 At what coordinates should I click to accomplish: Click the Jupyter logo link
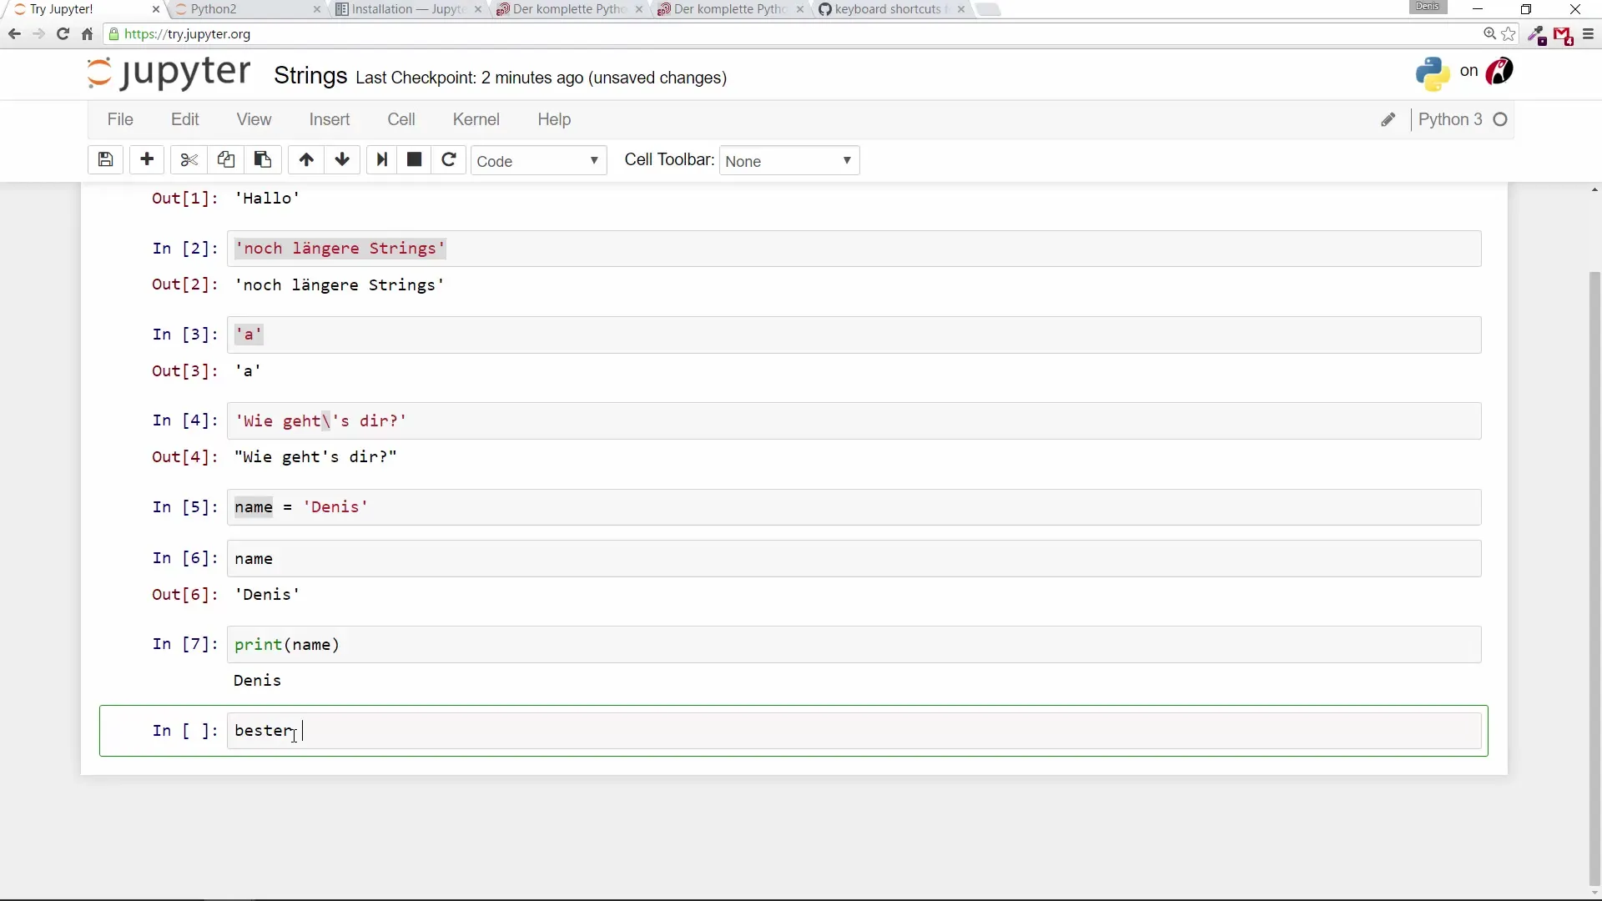169,73
